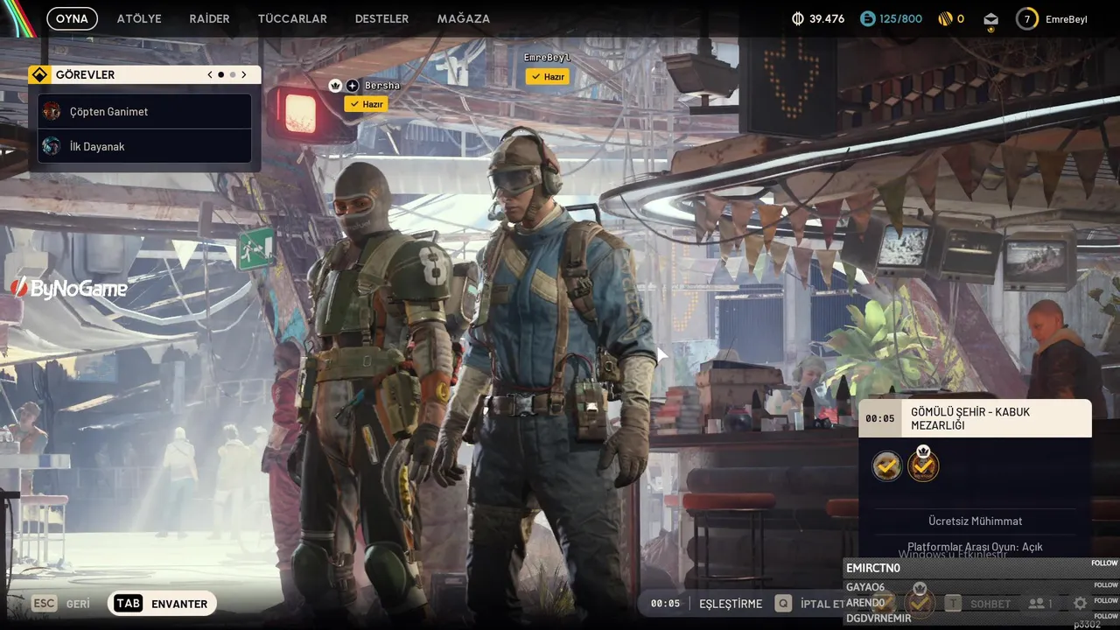This screenshot has height=630, width=1120.
Task: Click the matchmaking 00:05 timer in bottom bar
Action: 665,604
